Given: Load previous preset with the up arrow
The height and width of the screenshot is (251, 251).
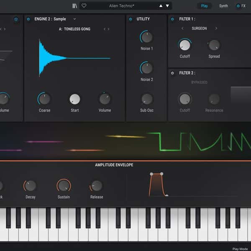Looking at the screenshot, I should click(x=160, y=6).
